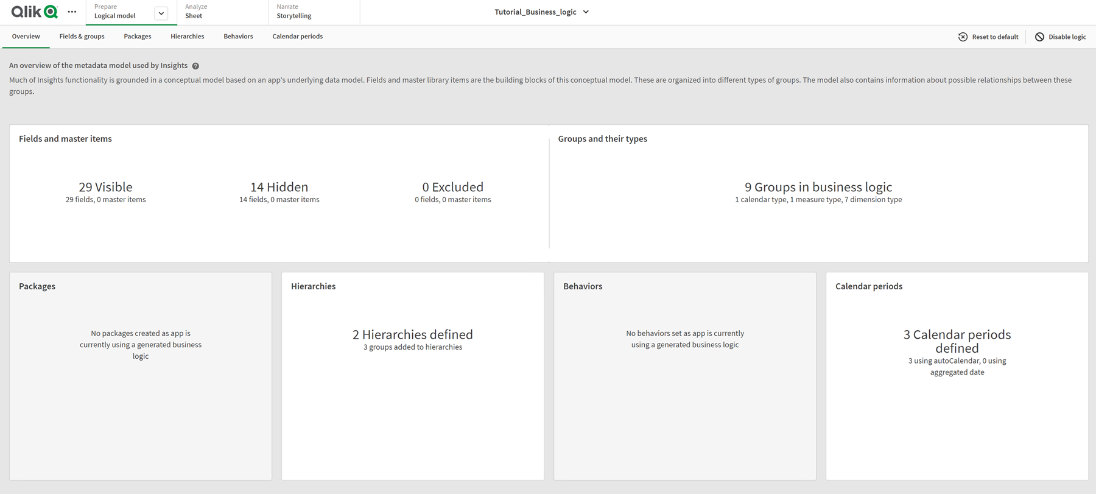Screen dimensions: 1096x494
Task: Click the 0 Excluded fields count
Action: 453,187
